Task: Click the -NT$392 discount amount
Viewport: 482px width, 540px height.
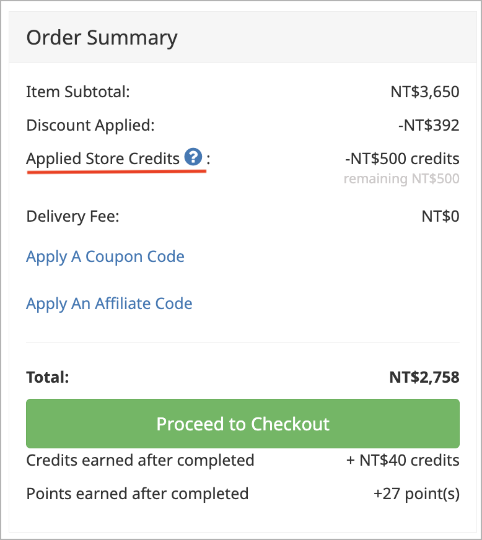Action: pos(429,125)
